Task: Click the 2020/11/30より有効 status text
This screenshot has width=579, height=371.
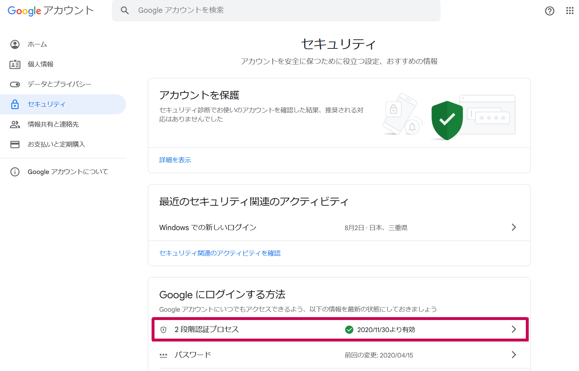Action: pos(386,330)
